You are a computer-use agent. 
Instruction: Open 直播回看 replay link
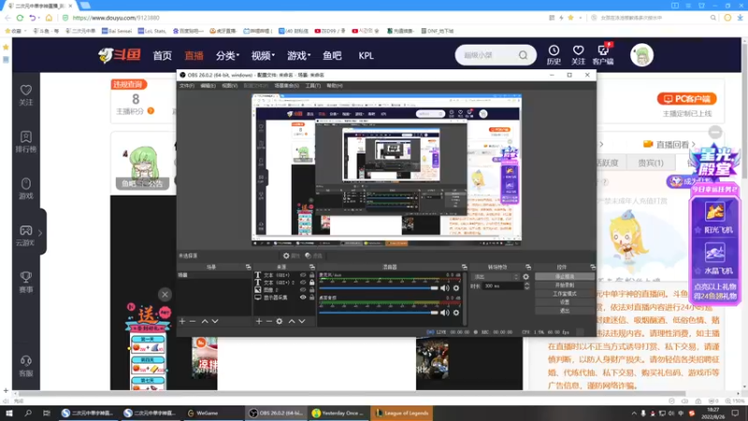[669, 144]
